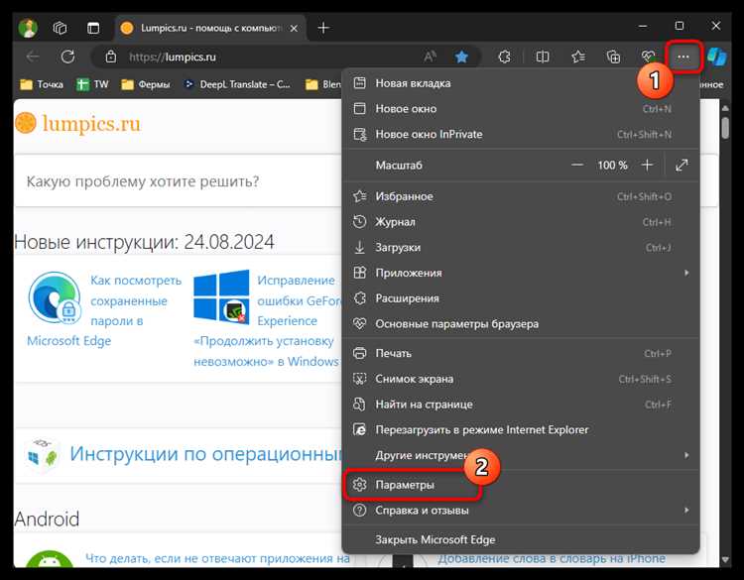Expand the Другие инструменты submenu
This screenshot has height=580, width=744.
pos(521,455)
